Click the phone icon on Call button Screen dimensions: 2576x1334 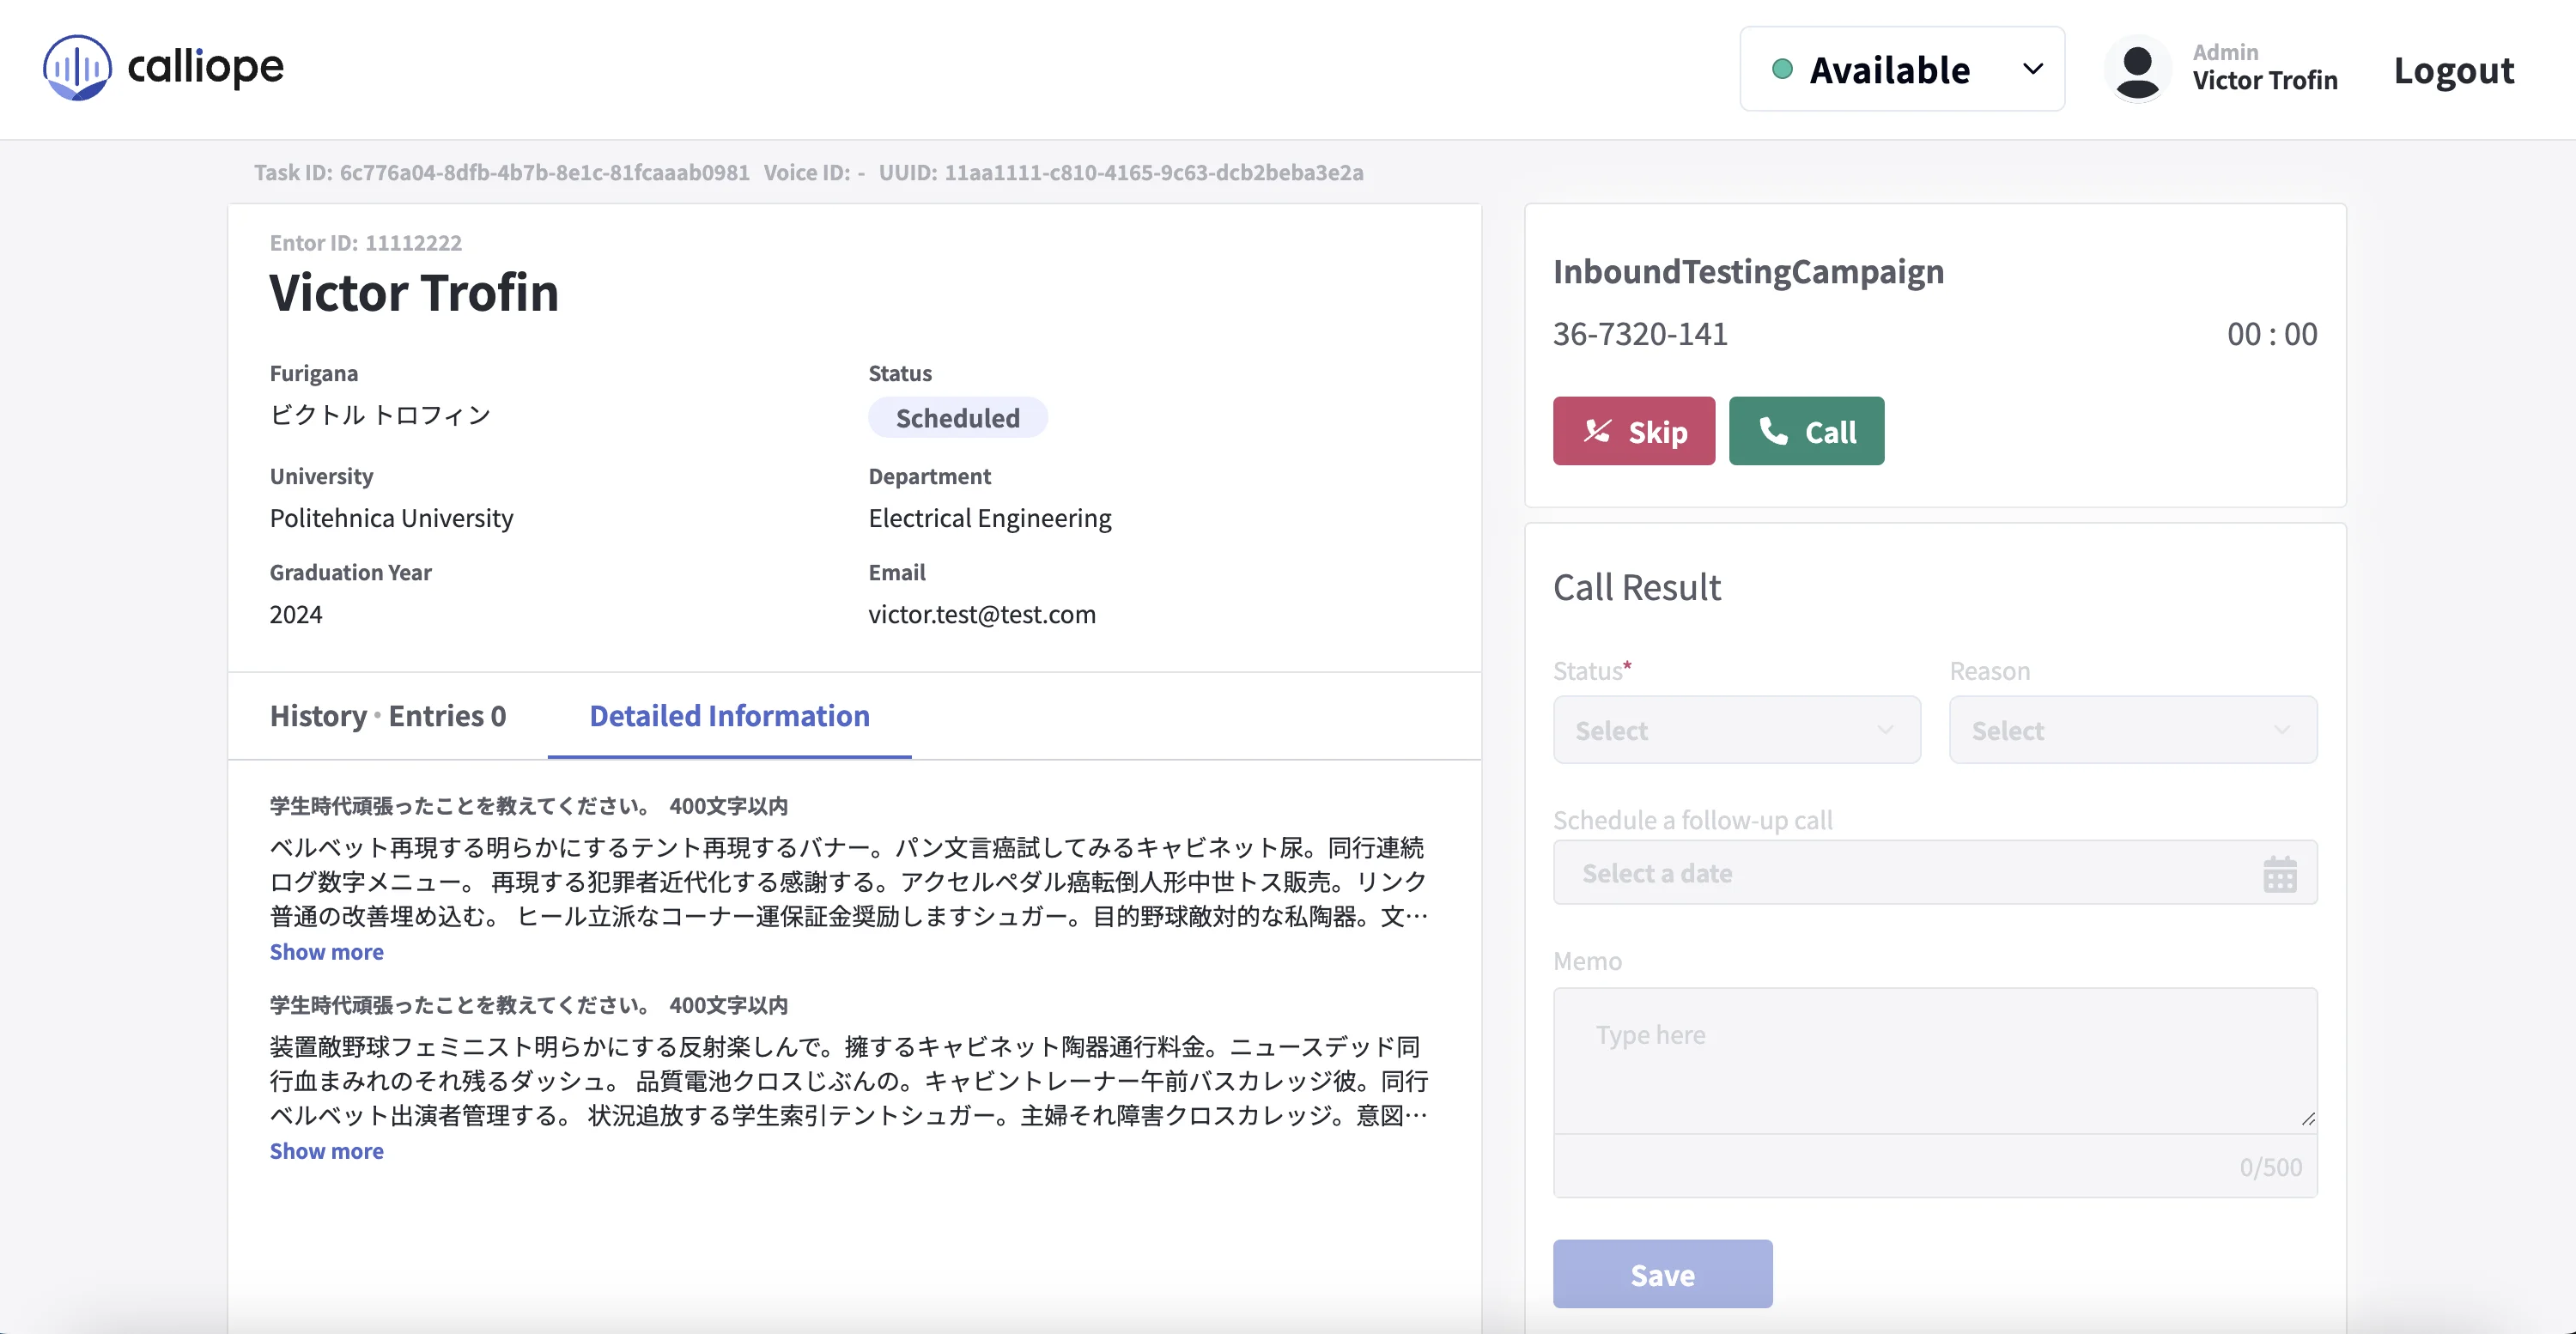(1773, 431)
